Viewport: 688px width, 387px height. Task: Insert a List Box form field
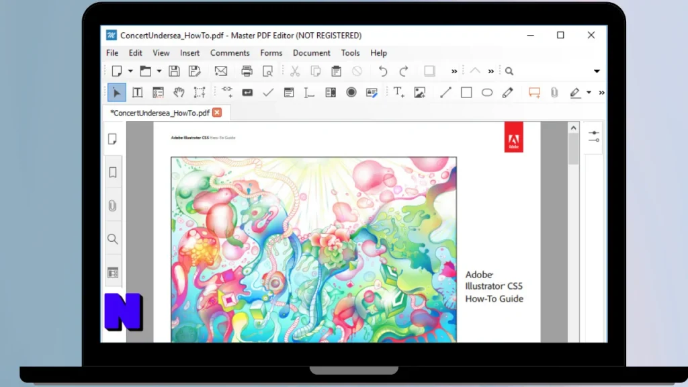331,93
